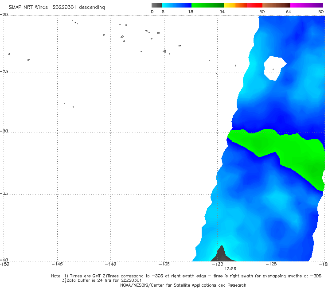This screenshot has width=328, height=288.
Task: Select the gray segment of the color bar
Action: click(157, 5)
